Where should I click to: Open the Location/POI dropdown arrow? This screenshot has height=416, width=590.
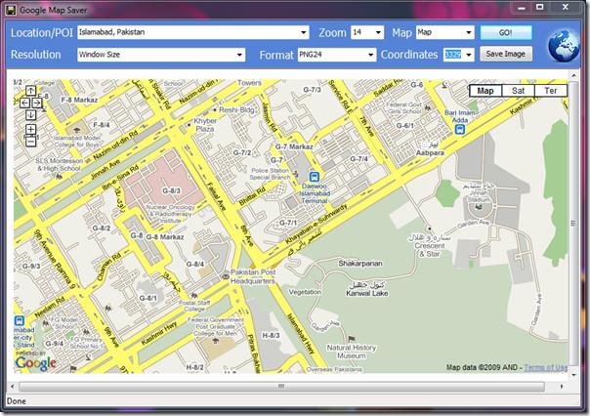pyautogui.click(x=303, y=33)
